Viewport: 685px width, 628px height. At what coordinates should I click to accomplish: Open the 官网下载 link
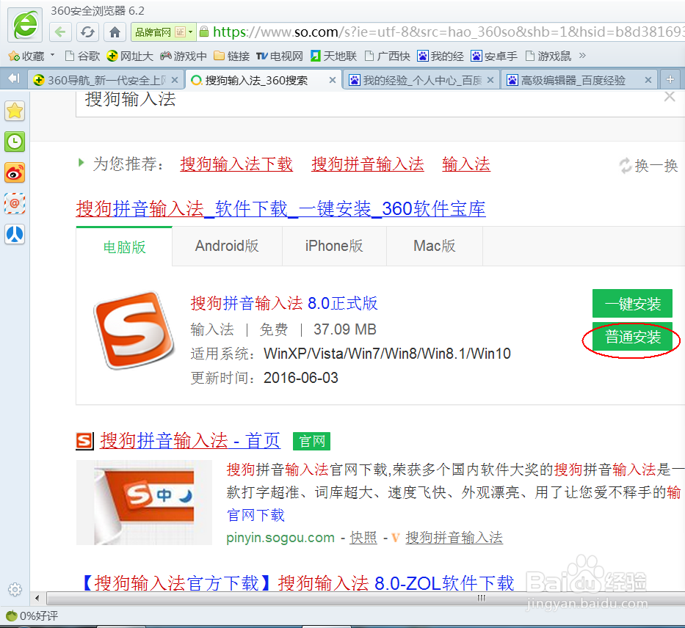pos(255,516)
